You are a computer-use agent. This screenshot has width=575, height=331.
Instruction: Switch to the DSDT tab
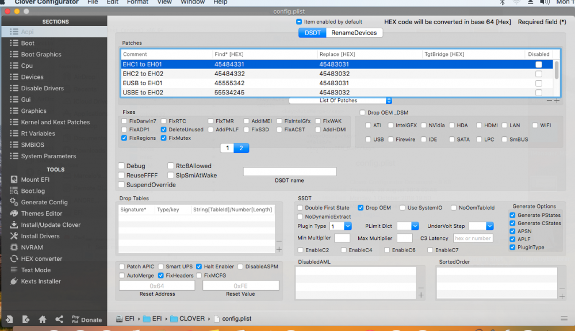click(x=312, y=33)
